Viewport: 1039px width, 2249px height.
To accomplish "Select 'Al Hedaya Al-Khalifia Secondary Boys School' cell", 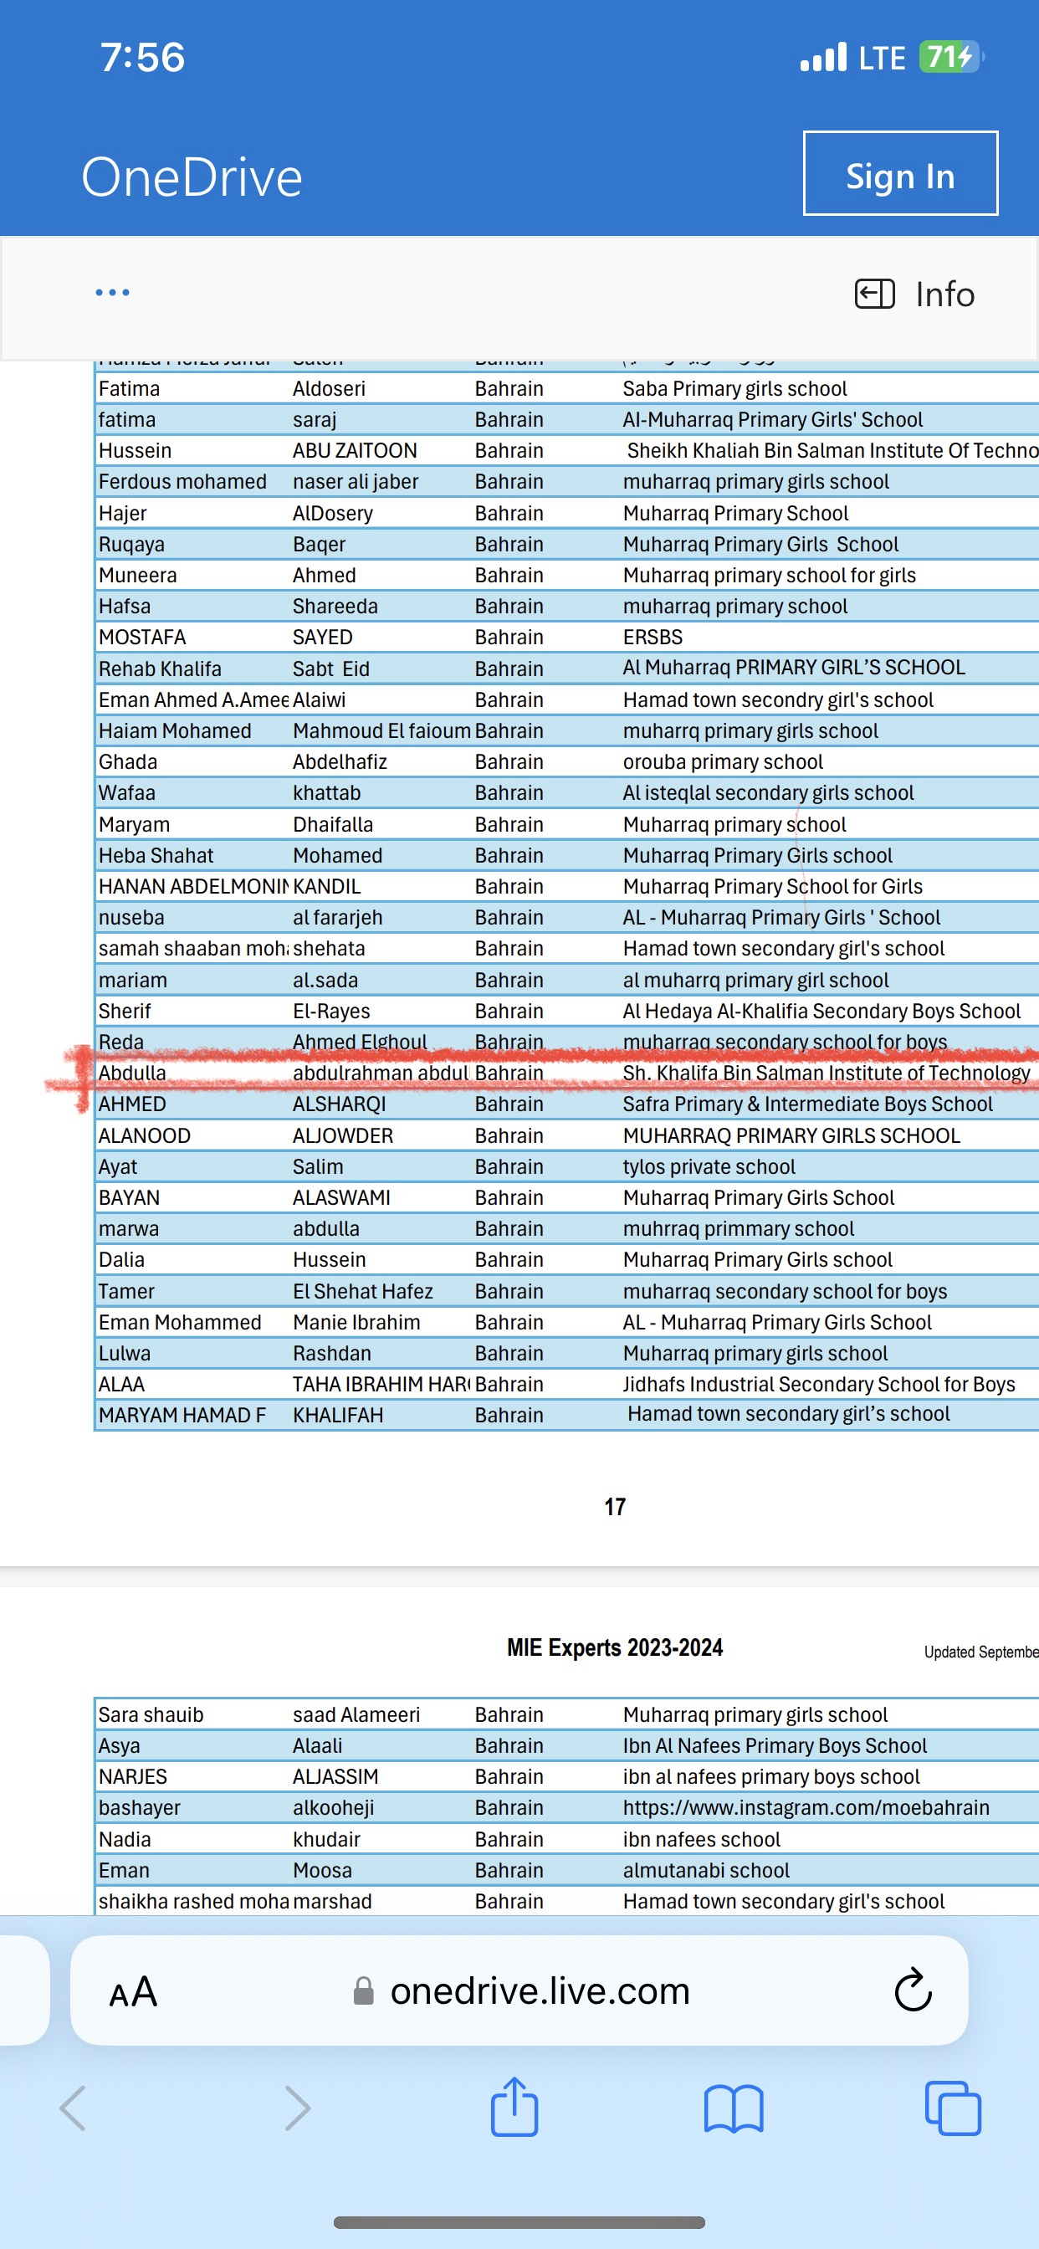I will pyautogui.click(x=821, y=1011).
